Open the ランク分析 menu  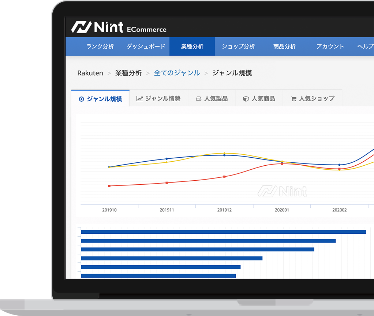[x=100, y=46]
